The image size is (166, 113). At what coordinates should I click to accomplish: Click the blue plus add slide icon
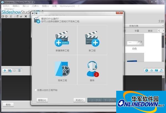click(x=5, y=71)
